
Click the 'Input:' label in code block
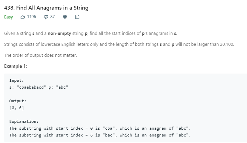16,80
